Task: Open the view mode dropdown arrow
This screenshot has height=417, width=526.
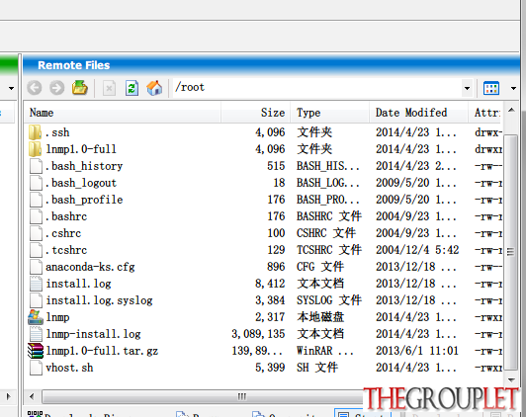Action: pos(513,89)
